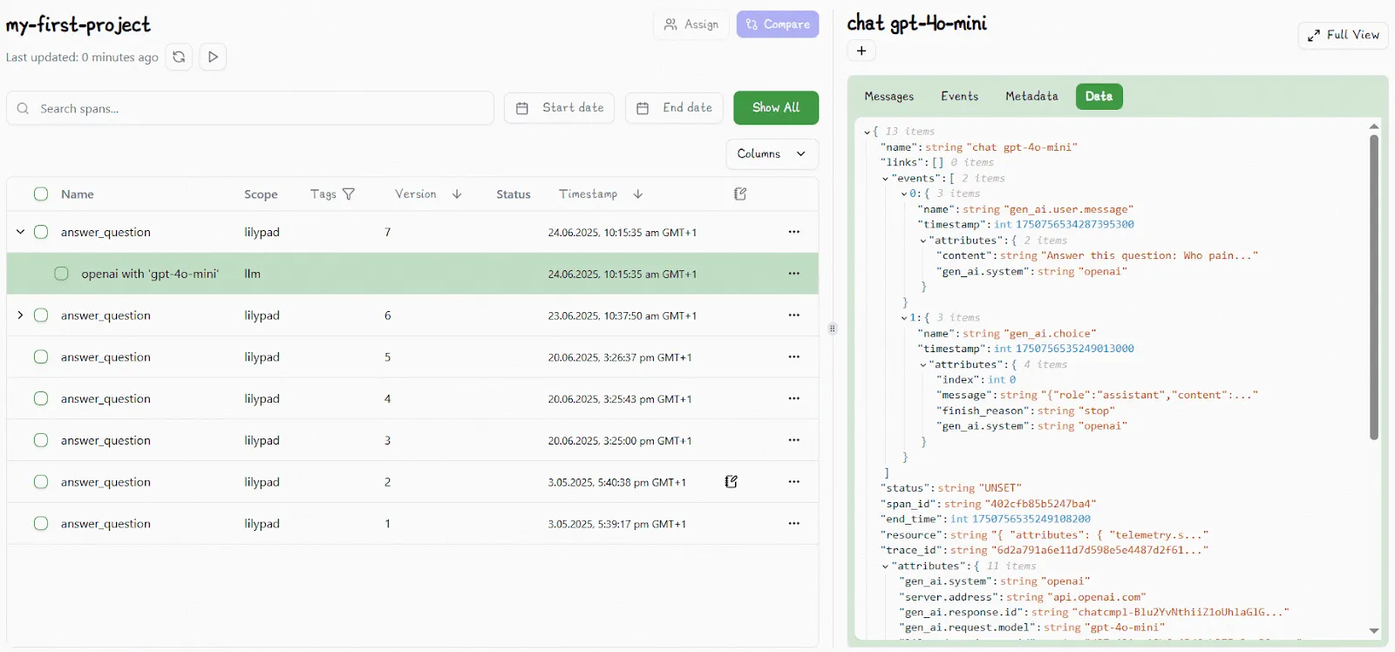
Task: Select the answer_question version 2 checkbox
Action: pyautogui.click(x=41, y=481)
